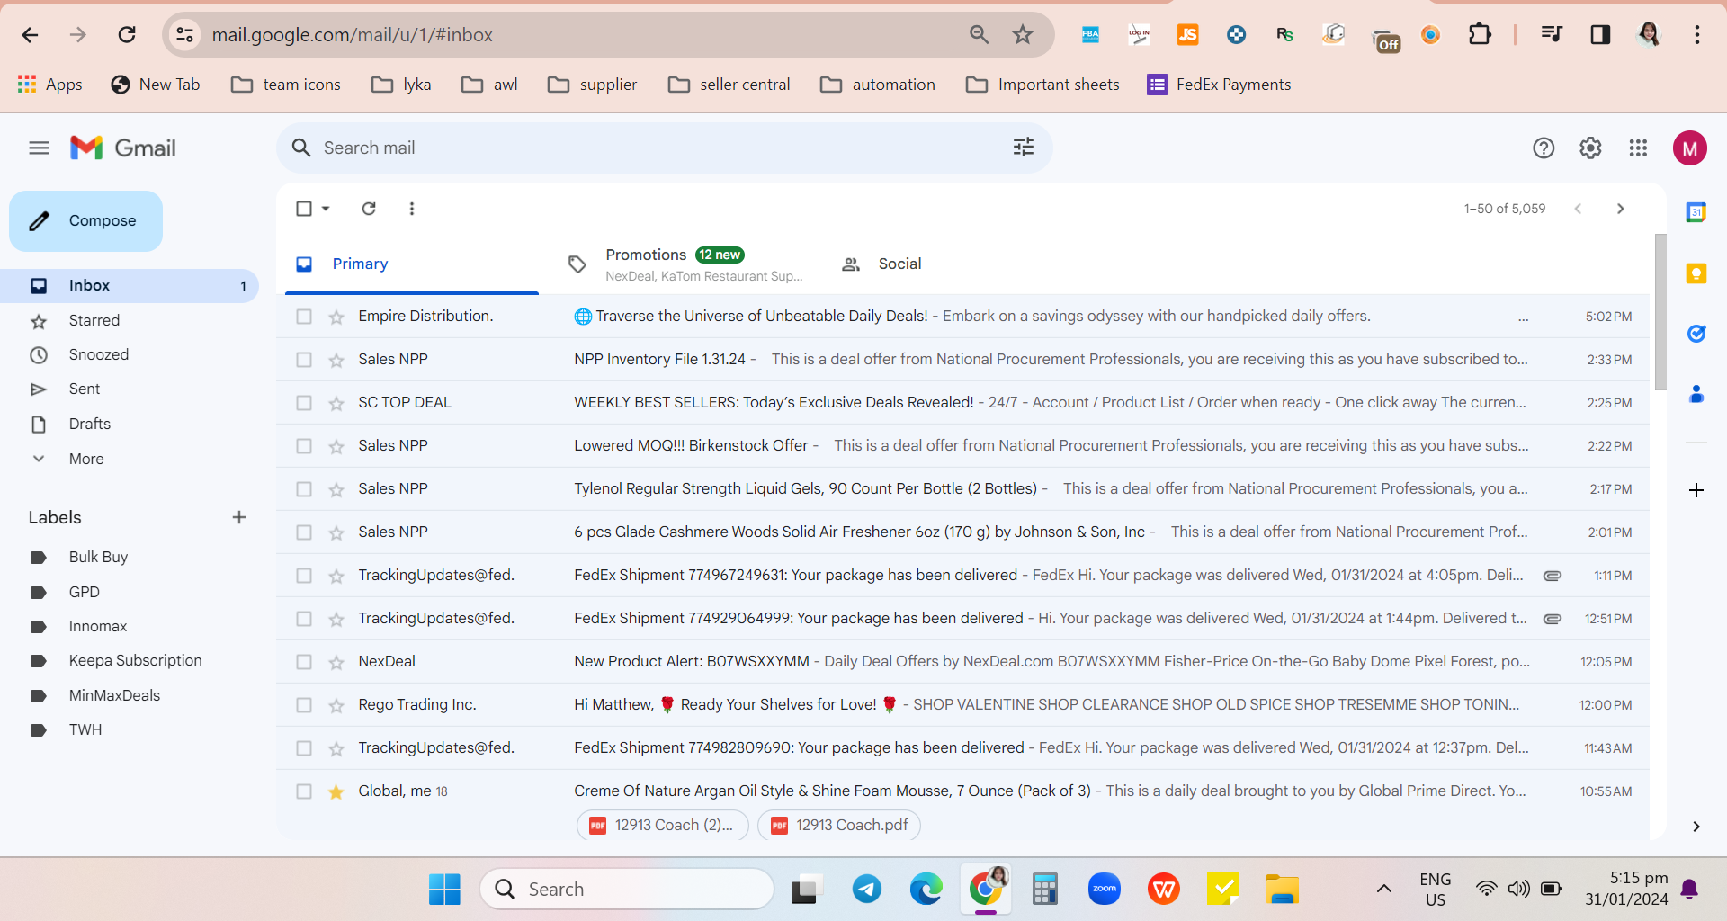Open the Chrome media control menu
Screen dimensions: 1727x921
coord(1552,35)
